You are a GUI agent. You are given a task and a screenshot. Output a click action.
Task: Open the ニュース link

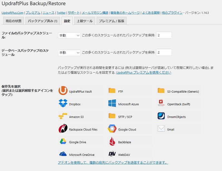tap(48, 13)
